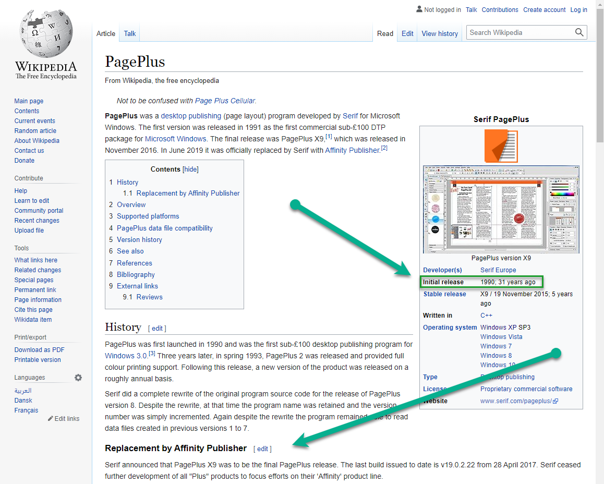
Task: Click the PagePlus orange logo image
Action: [501, 146]
